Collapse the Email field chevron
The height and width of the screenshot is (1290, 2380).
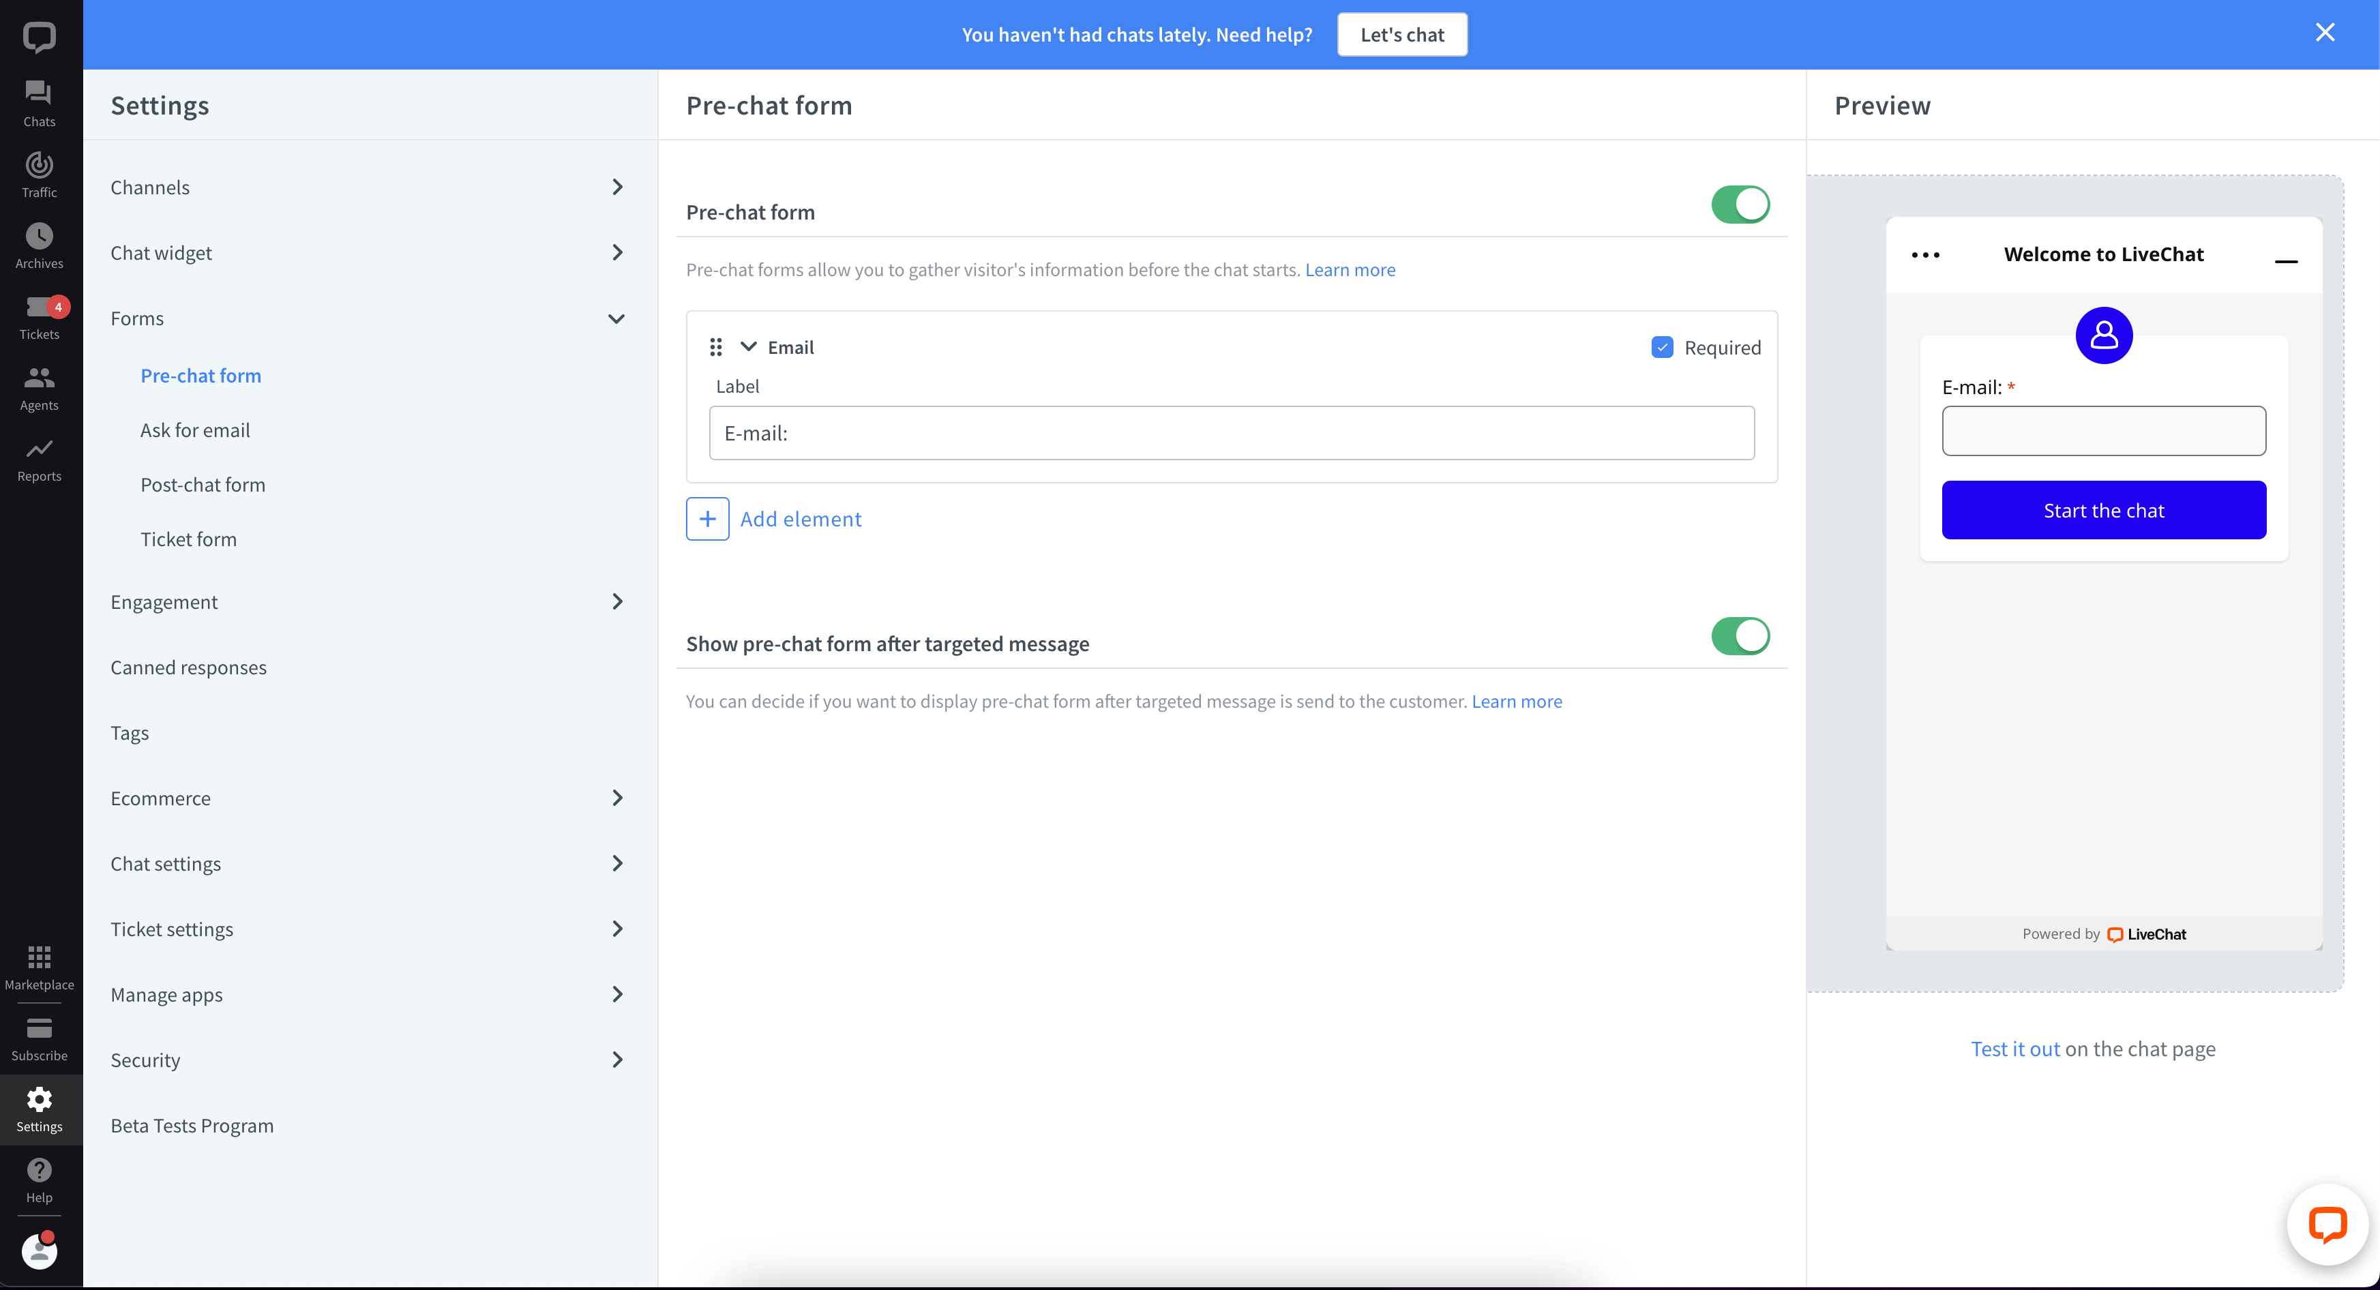[748, 347]
